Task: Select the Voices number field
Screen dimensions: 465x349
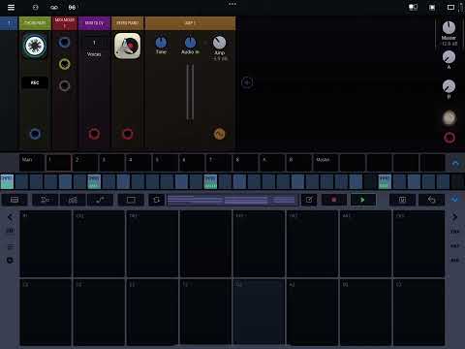Action: 94,43
